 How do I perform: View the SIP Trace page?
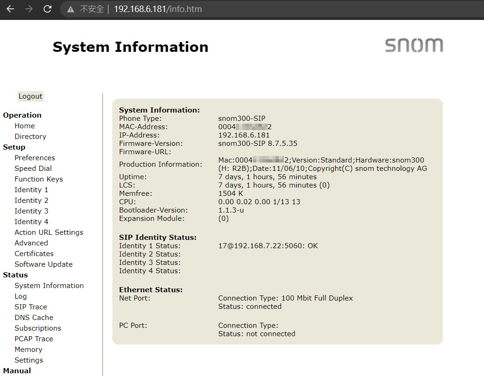(31, 307)
